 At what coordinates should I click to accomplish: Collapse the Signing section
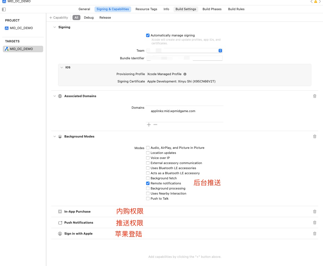55,27
